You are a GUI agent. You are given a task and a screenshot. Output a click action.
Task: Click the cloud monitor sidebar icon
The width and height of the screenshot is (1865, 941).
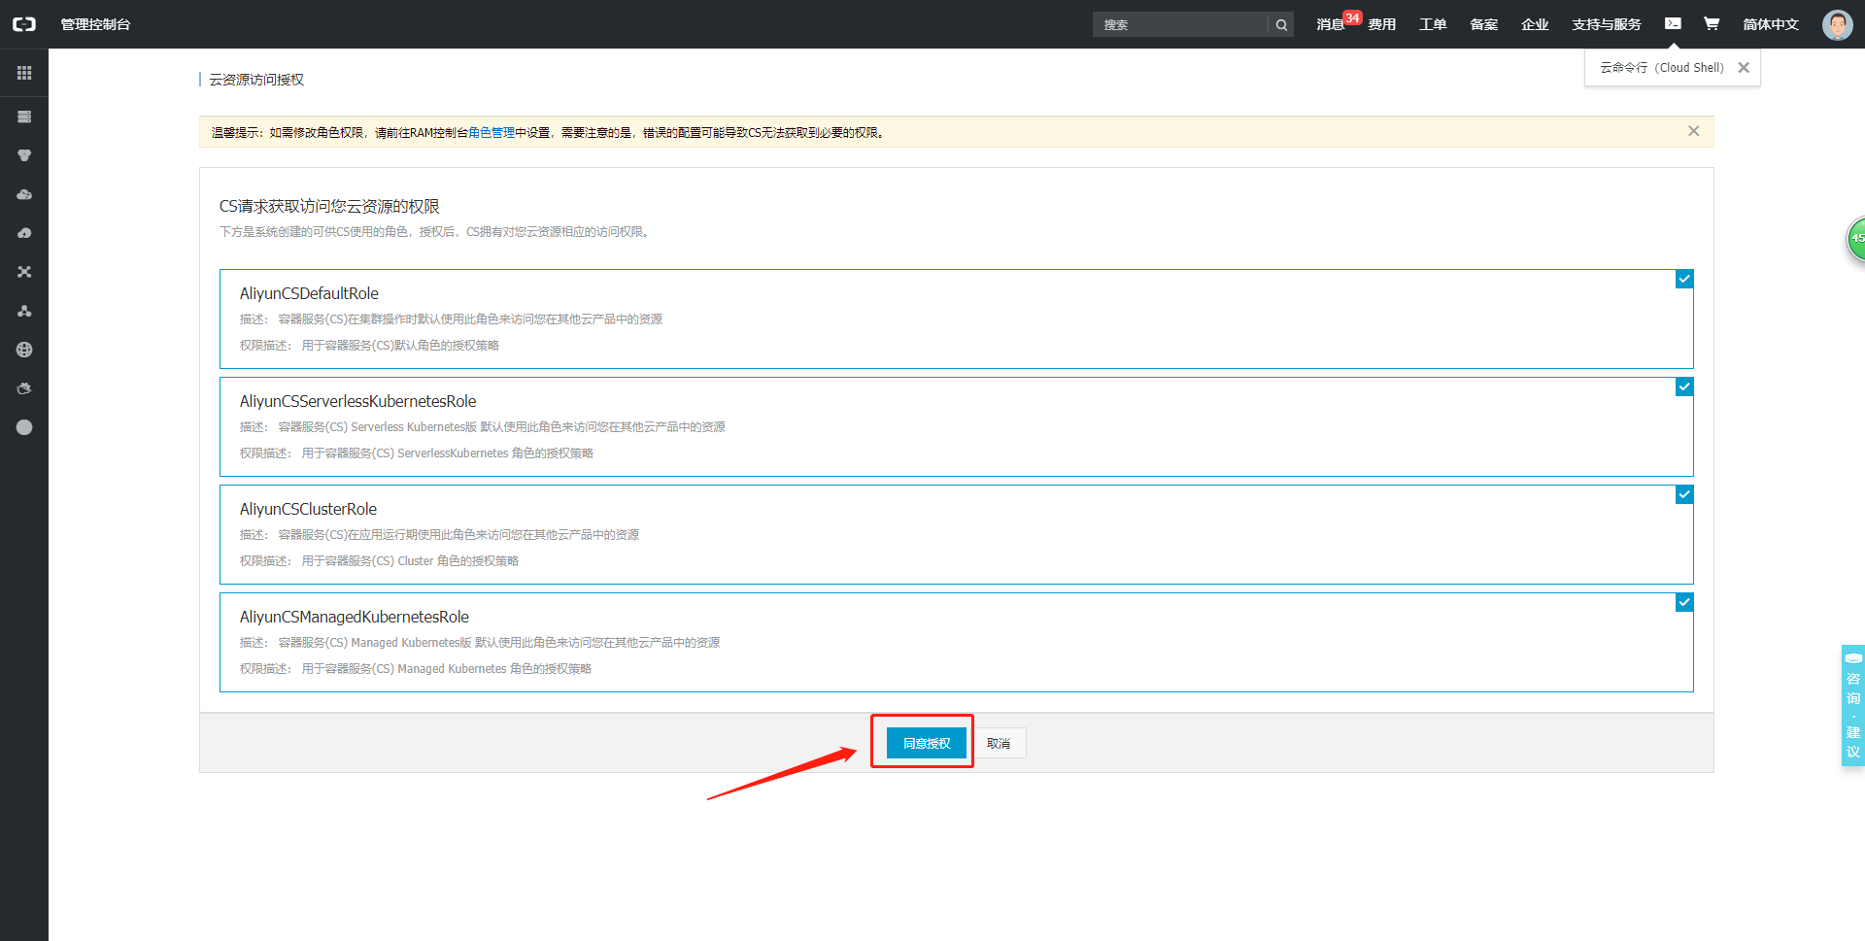coord(24,388)
